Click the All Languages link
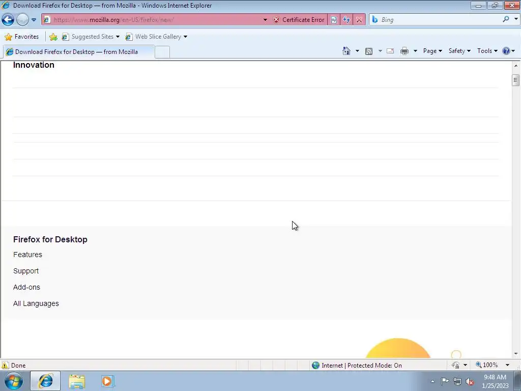Image resolution: width=521 pixels, height=391 pixels. (x=36, y=303)
